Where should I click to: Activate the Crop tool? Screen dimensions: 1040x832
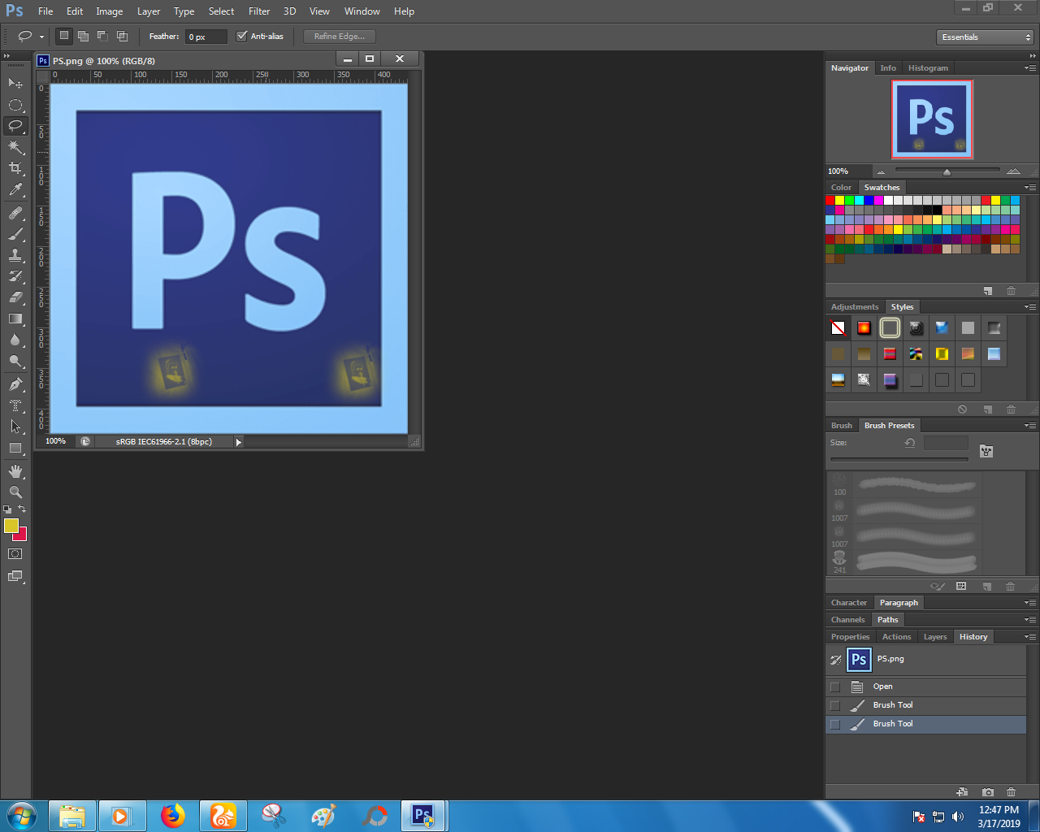(x=15, y=168)
